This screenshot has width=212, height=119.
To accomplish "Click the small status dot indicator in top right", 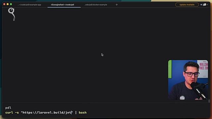I will (201, 5).
